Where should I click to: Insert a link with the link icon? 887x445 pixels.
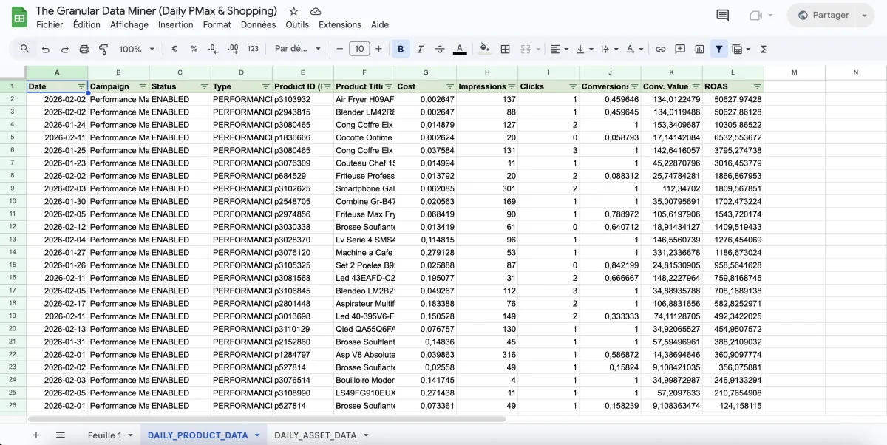(x=661, y=50)
